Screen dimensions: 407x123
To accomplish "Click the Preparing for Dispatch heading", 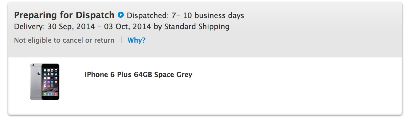I will pos(64,15).
